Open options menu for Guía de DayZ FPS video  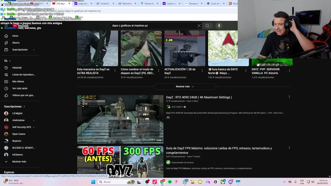click(x=289, y=148)
